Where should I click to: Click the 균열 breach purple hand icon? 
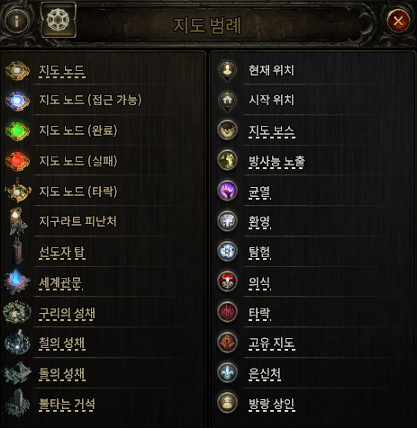[227, 191]
